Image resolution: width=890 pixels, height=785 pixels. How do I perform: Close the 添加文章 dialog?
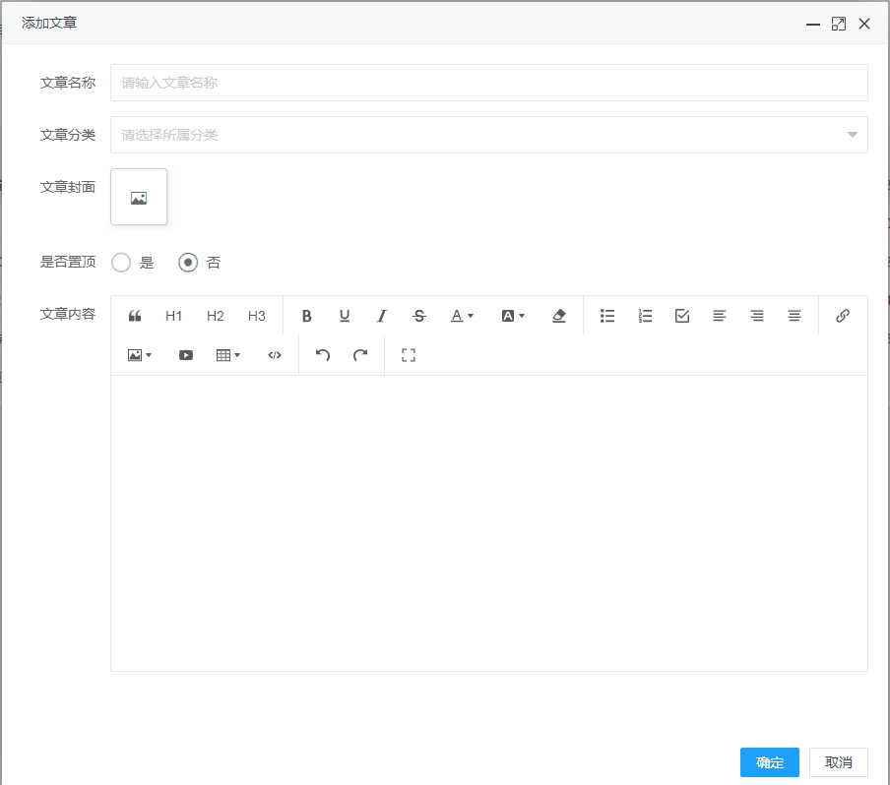pyautogui.click(x=863, y=24)
